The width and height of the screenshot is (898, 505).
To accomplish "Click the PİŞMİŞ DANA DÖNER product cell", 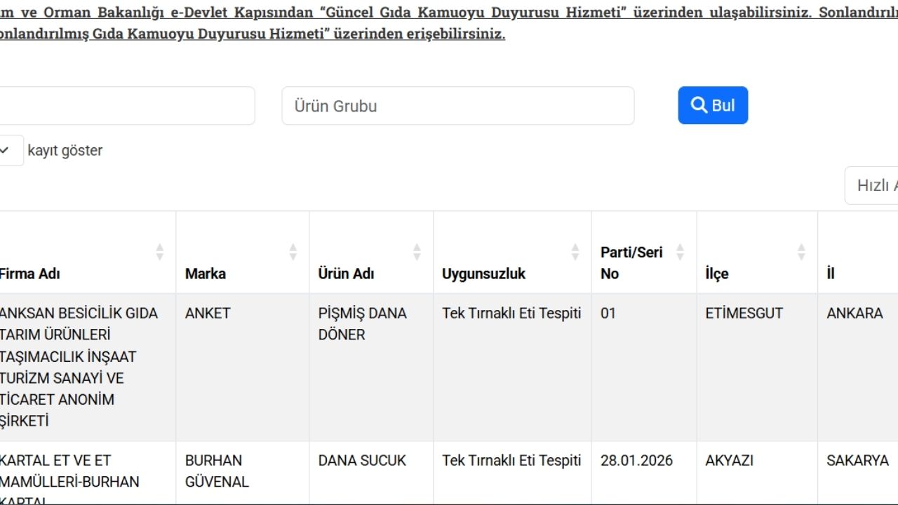I will (363, 323).
